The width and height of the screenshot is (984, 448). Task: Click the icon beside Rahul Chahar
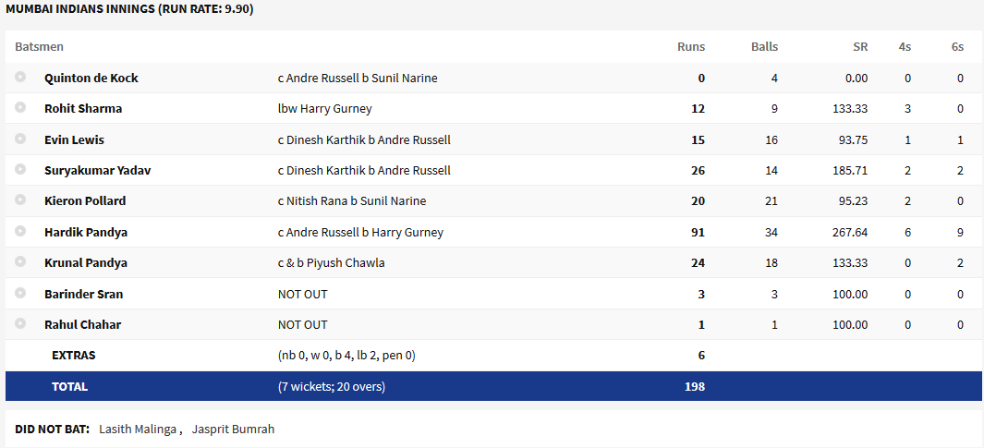[x=20, y=324]
